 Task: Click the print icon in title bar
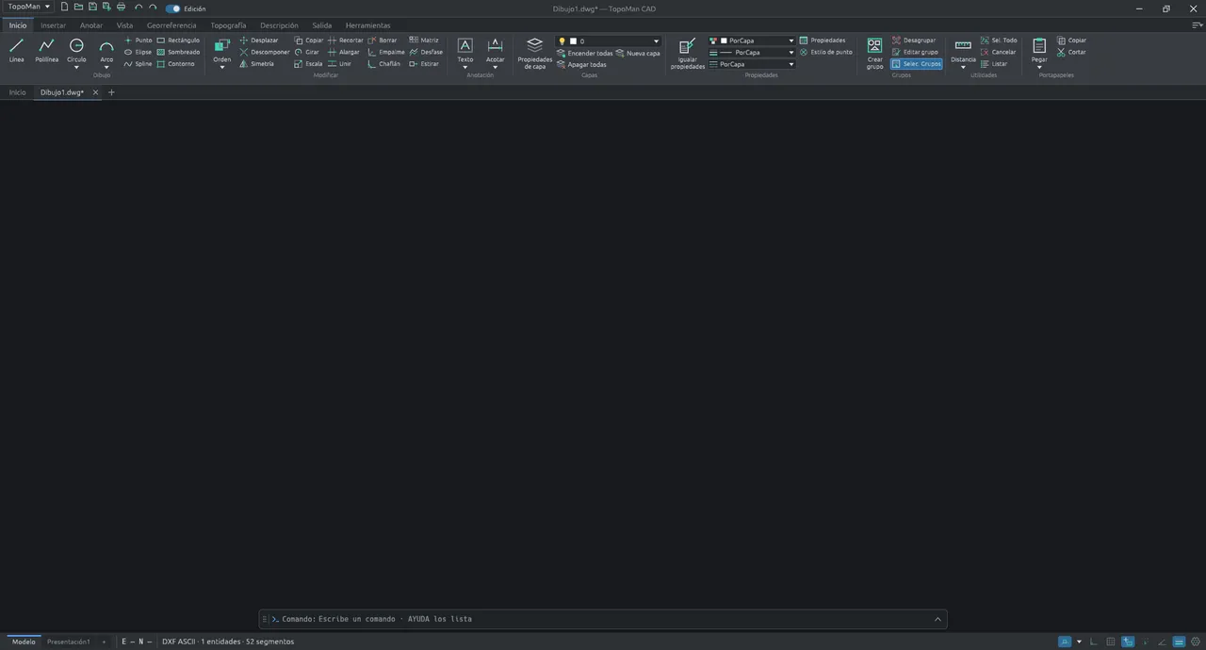pyautogui.click(x=121, y=8)
